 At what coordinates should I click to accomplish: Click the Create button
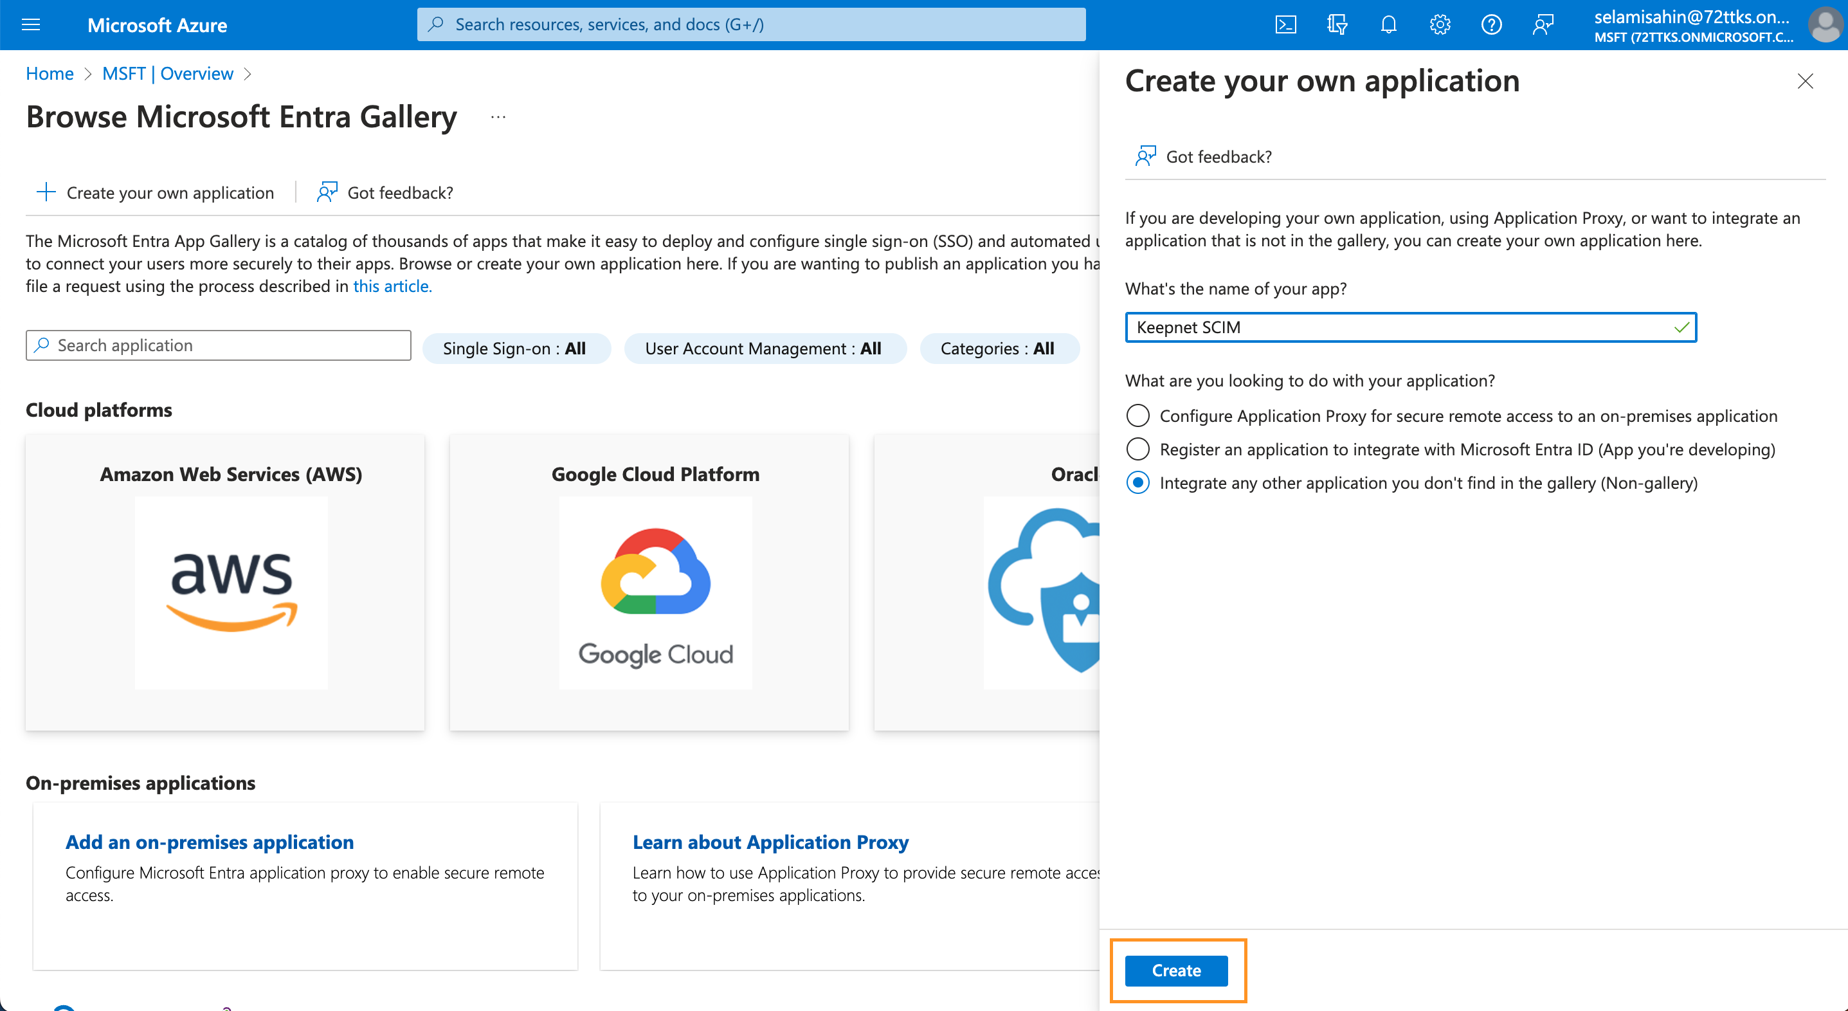[x=1177, y=970]
